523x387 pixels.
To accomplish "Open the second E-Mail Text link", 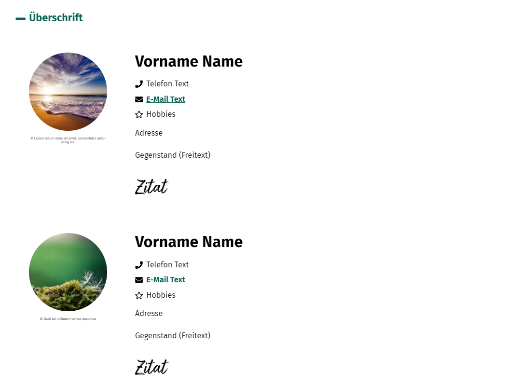I will click(x=165, y=279).
